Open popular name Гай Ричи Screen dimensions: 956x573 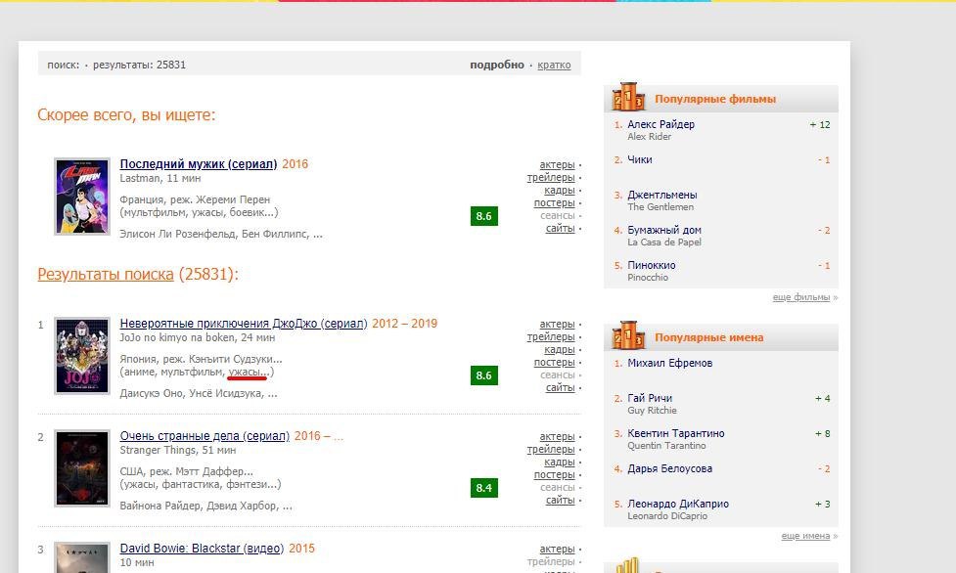pyautogui.click(x=650, y=399)
